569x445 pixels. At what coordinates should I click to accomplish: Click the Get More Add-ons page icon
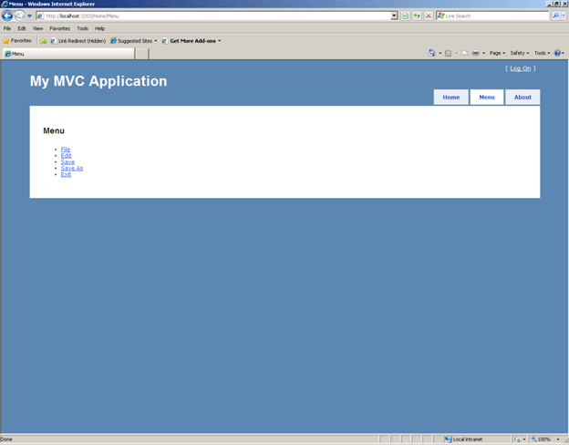(x=165, y=41)
